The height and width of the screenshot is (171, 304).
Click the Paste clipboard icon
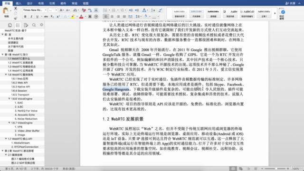pos(6,11)
